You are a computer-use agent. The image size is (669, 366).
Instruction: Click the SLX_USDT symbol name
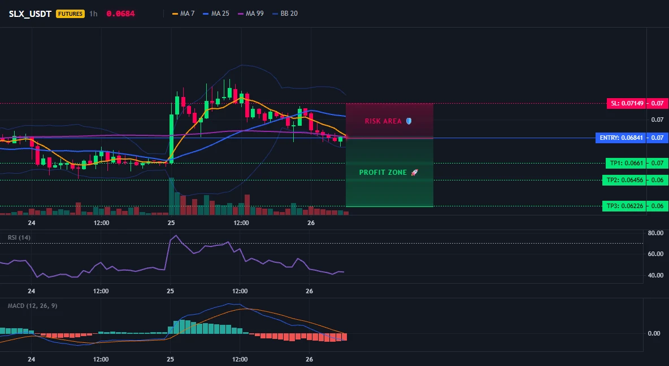click(x=30, y=14)
